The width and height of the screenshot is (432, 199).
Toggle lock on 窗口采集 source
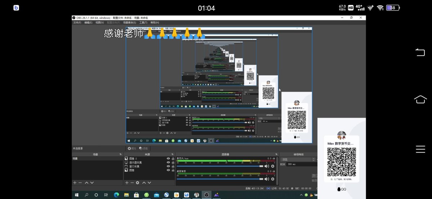tap(173, 166)
